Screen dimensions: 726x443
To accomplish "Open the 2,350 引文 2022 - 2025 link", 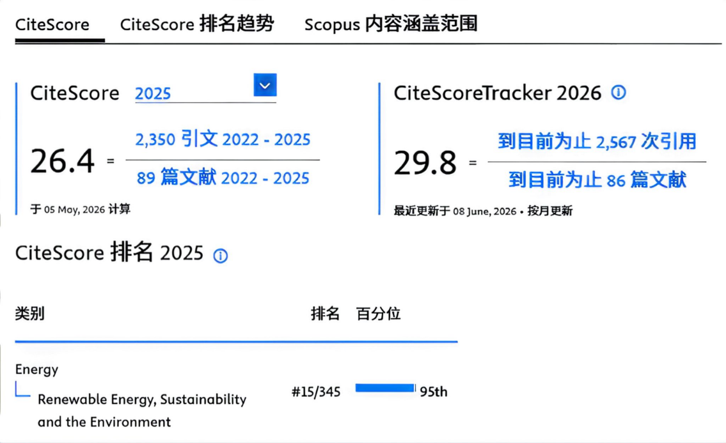I will (x=223, y=139).
